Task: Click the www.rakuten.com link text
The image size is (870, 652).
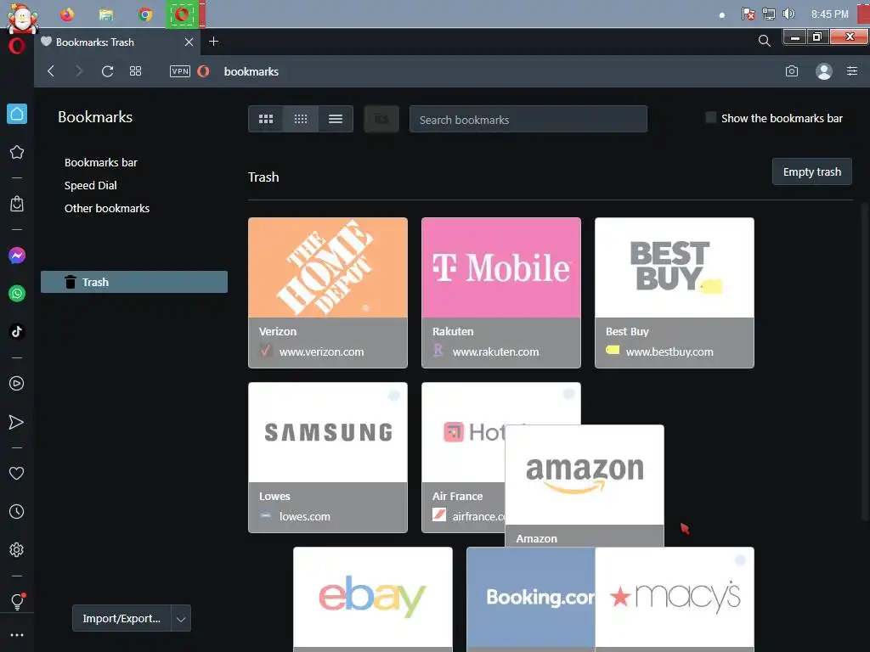Action: [x=495, y=351]
